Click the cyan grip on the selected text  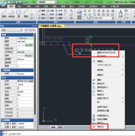tap(80, 53)
